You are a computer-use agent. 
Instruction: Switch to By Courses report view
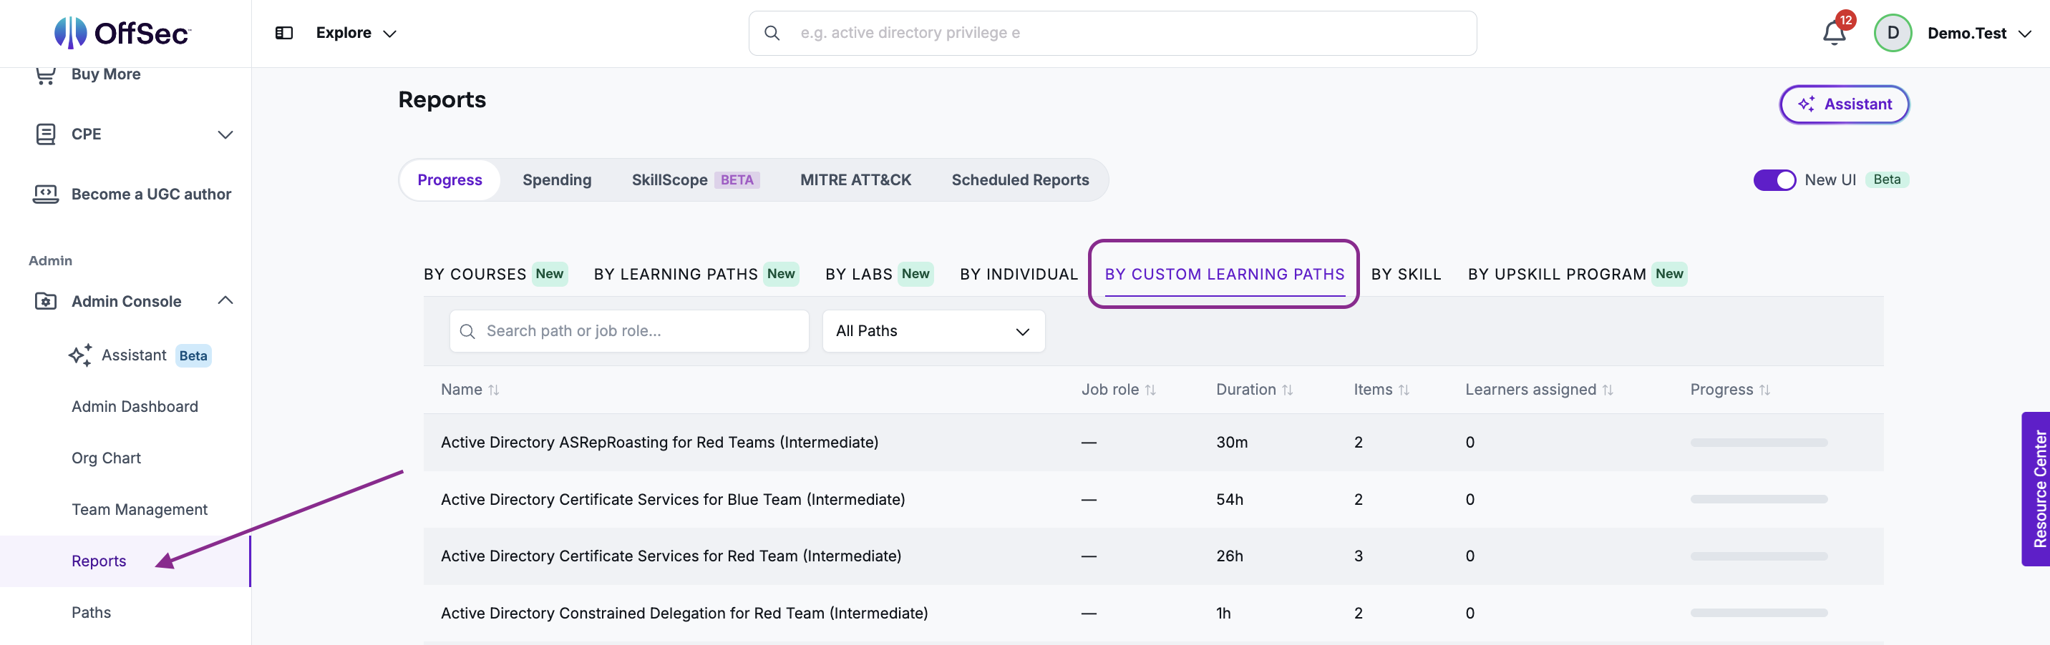[x=495, y=275]
